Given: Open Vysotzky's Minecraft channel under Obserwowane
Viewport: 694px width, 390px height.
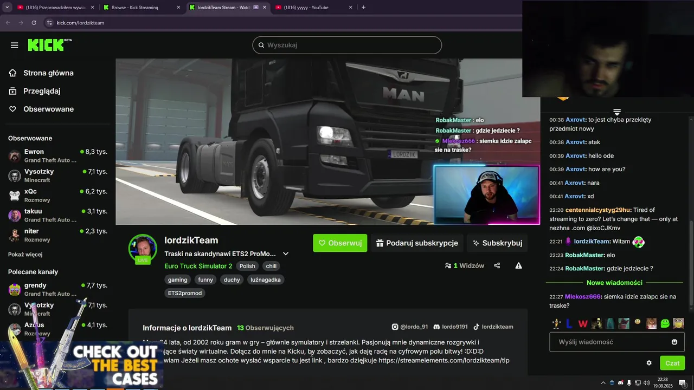Looking at the screenshot, I should coord(58,175).
